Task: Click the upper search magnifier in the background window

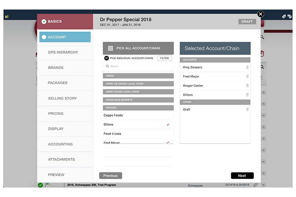Action: [262, 37]
